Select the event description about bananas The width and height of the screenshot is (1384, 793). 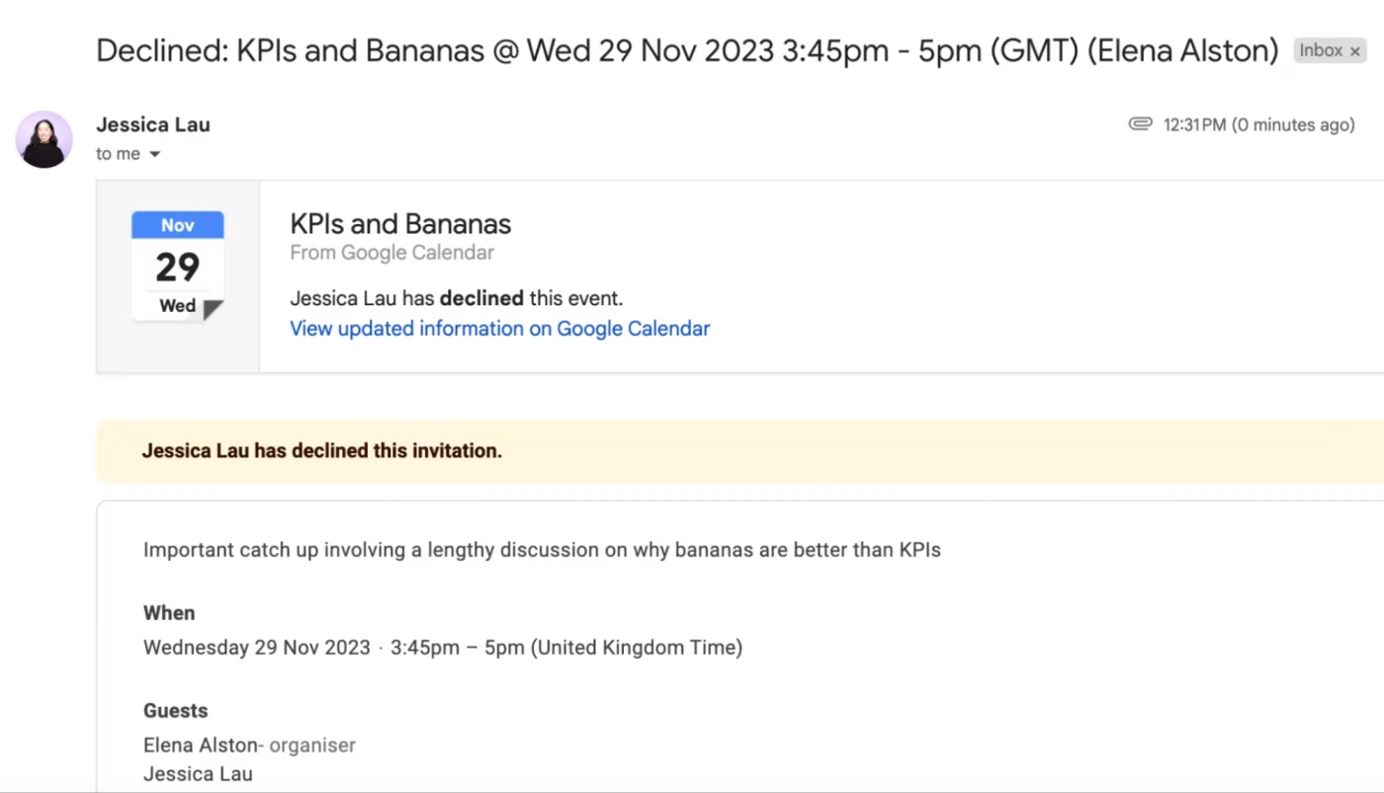click(542, 550)
